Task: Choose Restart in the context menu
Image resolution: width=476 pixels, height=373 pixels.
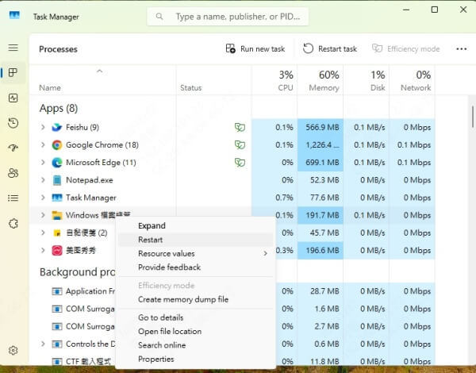Action: point(195,240)
